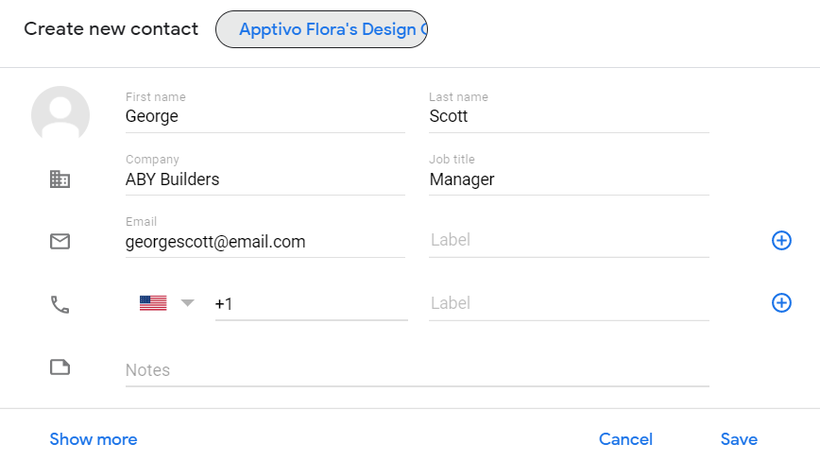Click the company building icon
The image size is (820, 461).
pyautogui.click(x=60, y=179)
